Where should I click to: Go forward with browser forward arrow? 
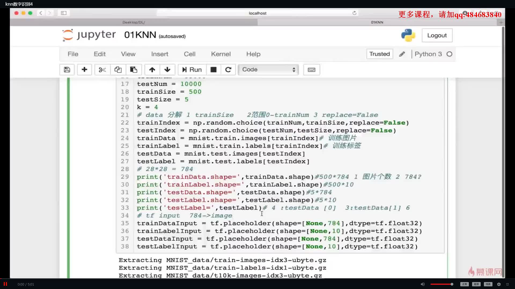[x=49, y=13]
